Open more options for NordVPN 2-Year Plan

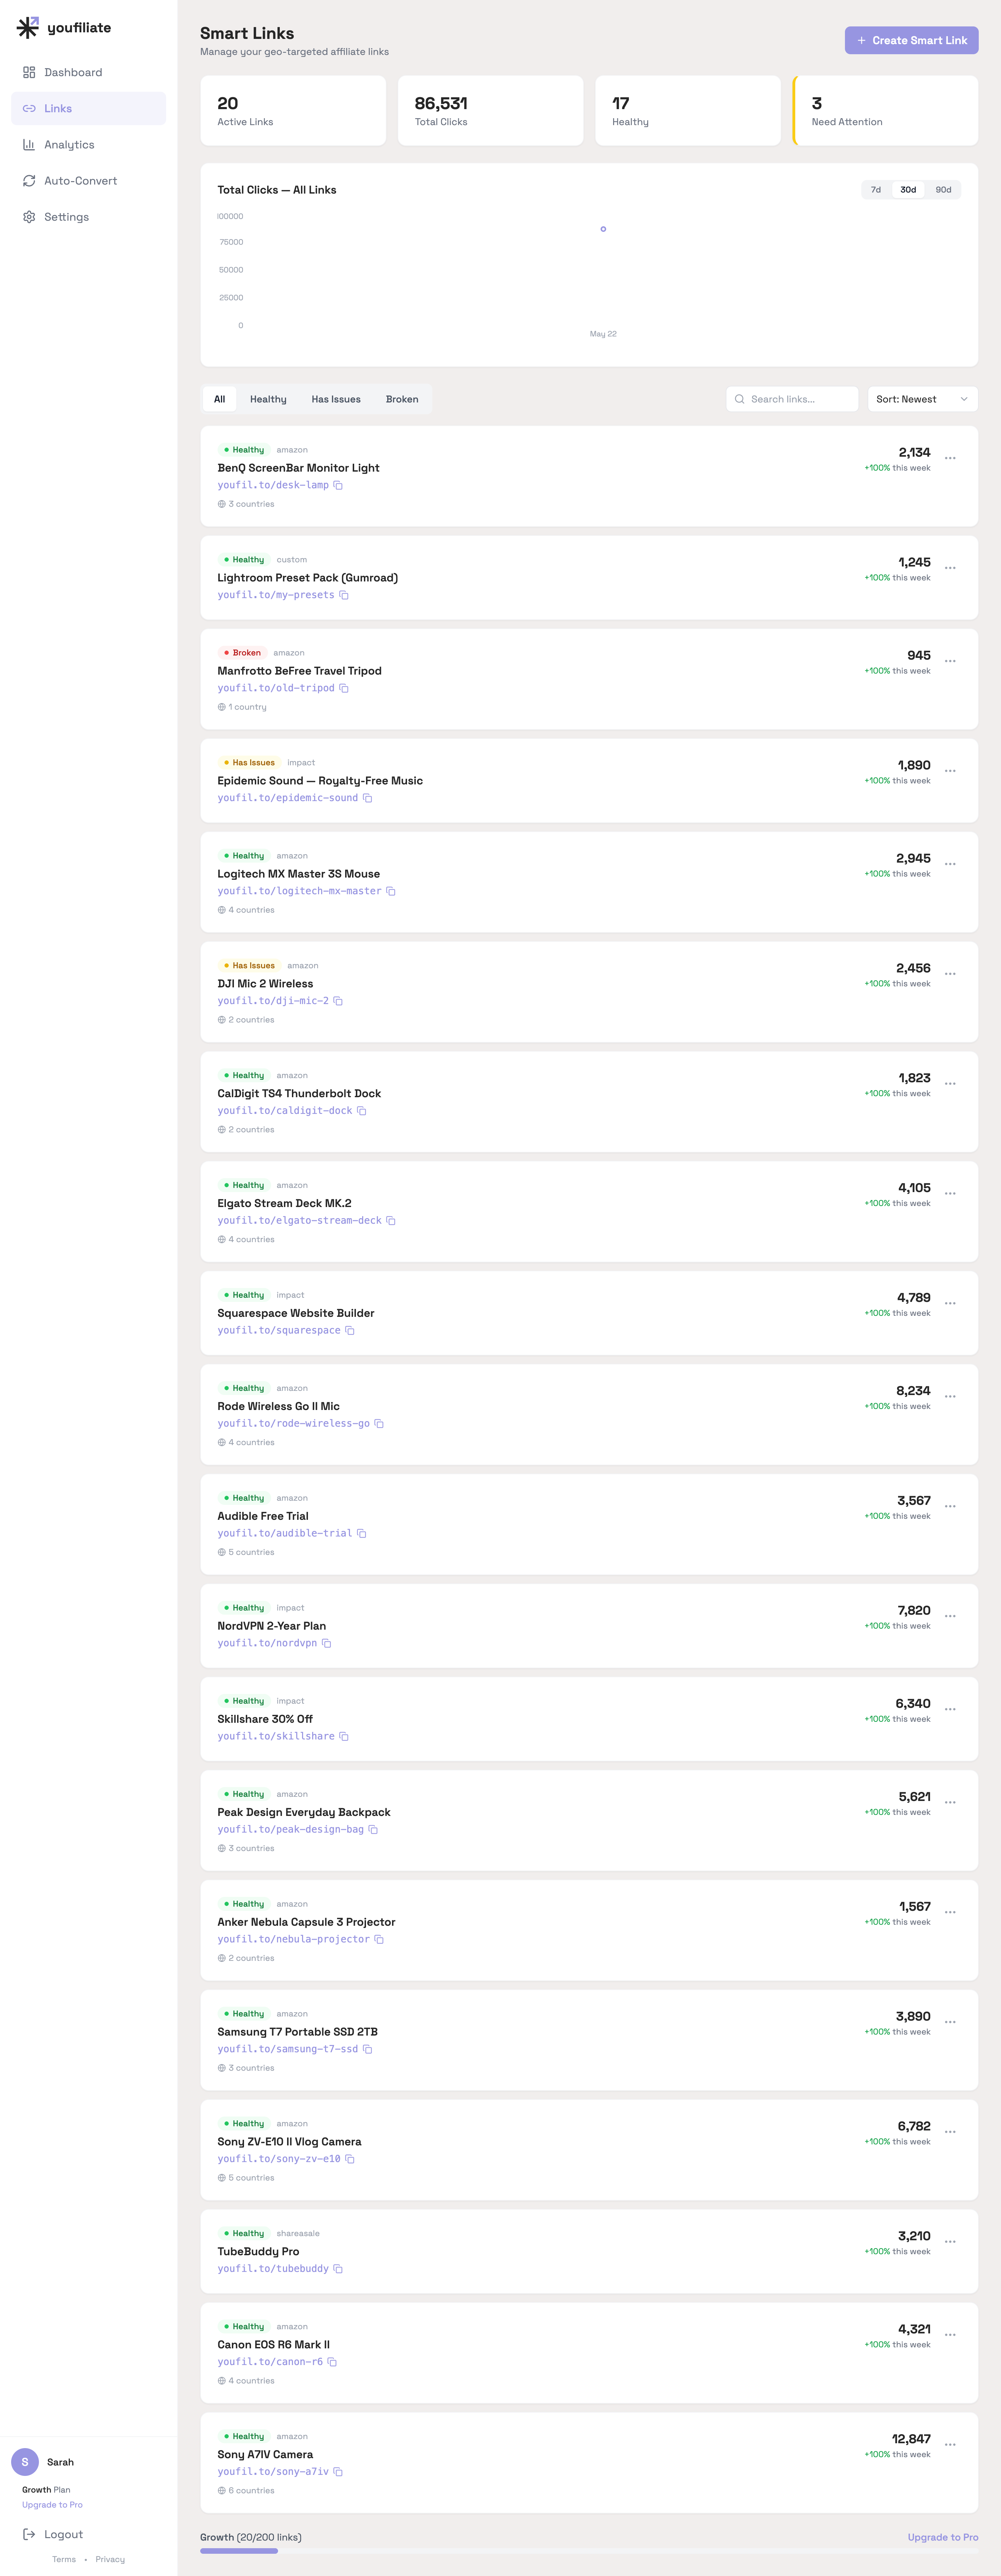point(950,1616)
